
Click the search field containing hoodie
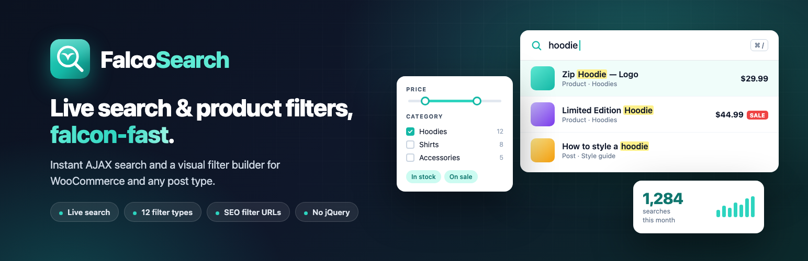coord(649,45)
